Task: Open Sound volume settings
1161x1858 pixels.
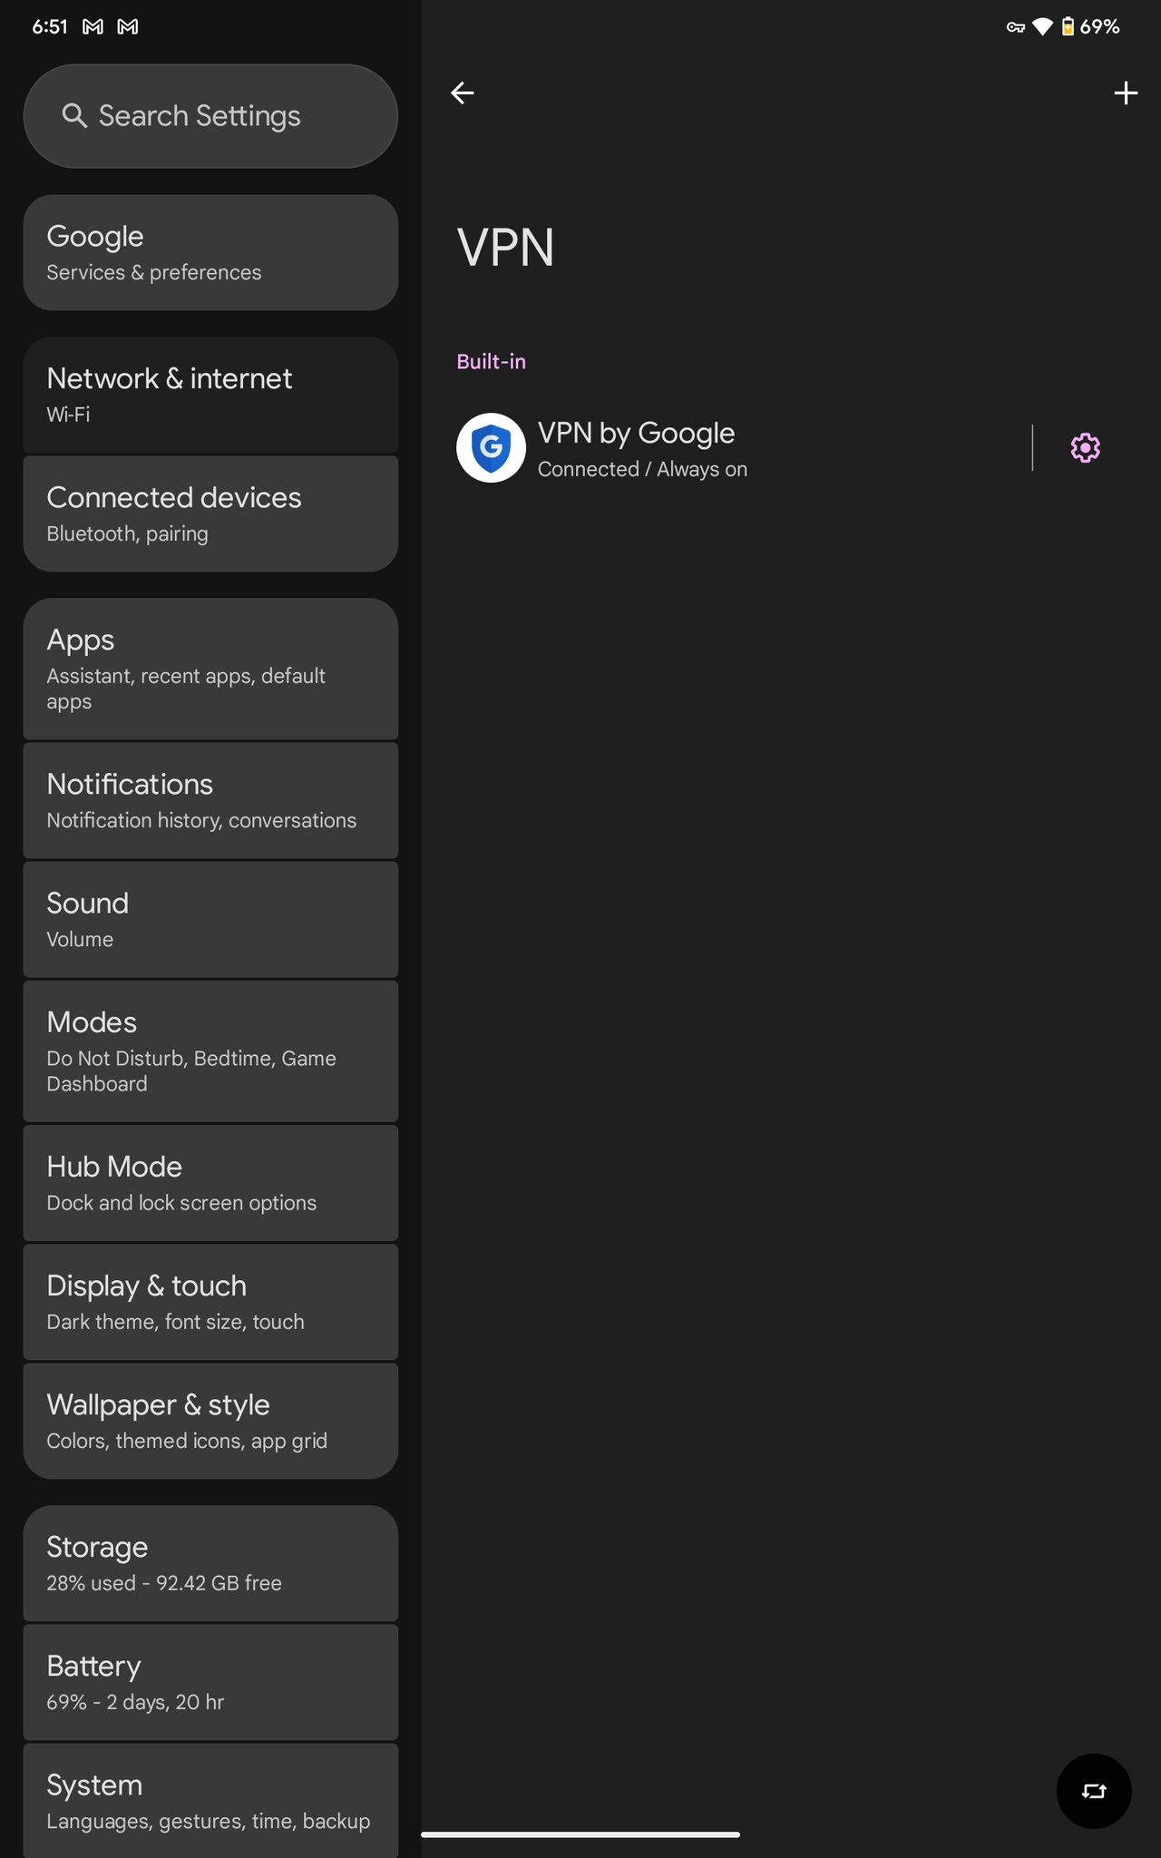Action: 210,919
